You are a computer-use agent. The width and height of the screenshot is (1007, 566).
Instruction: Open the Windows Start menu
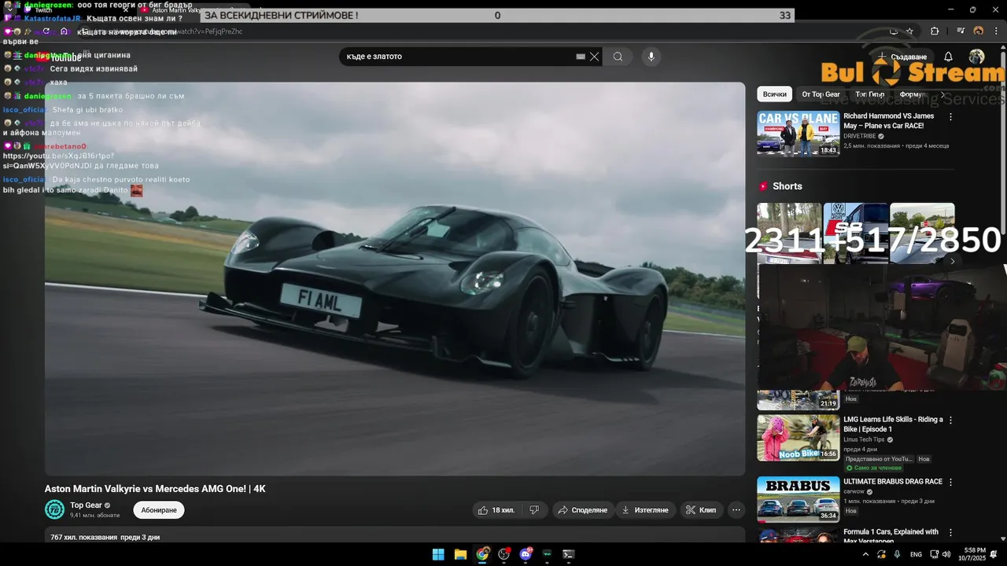click(x=438, y=554)
